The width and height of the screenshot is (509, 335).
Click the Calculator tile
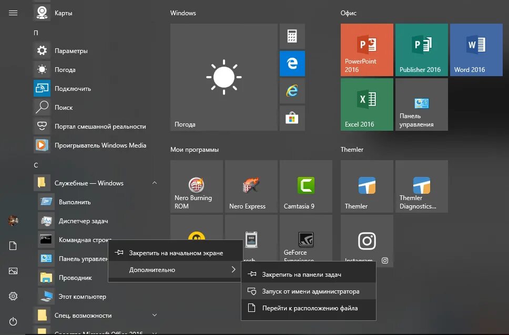click(292, 36)
